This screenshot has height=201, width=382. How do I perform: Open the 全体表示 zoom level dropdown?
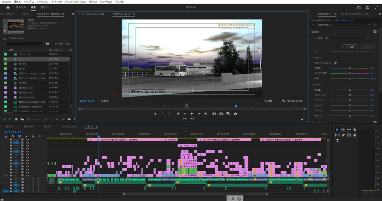(x=109, y=101)
